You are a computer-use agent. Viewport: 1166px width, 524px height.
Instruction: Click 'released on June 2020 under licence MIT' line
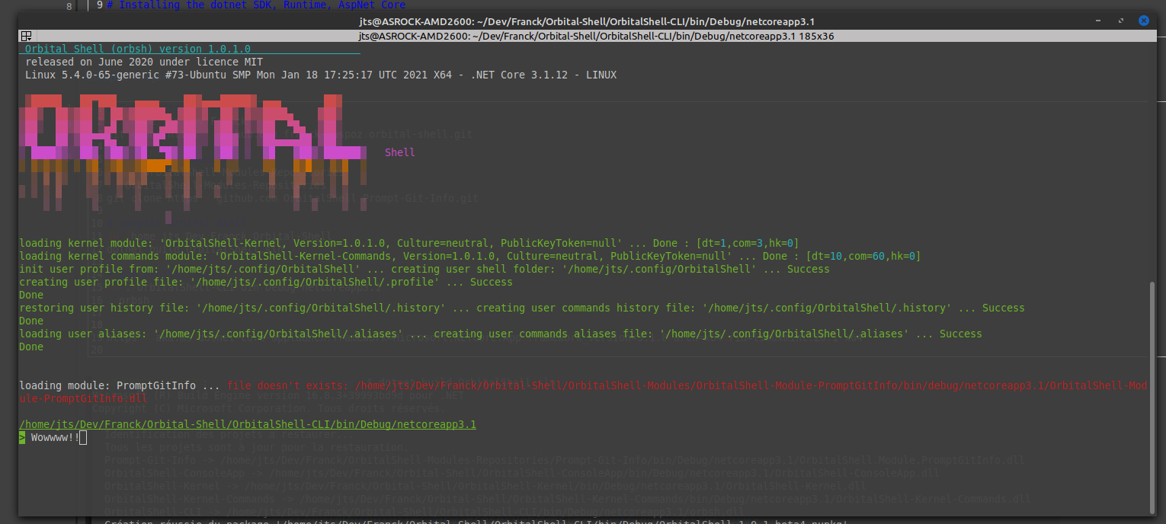[144, 62]
